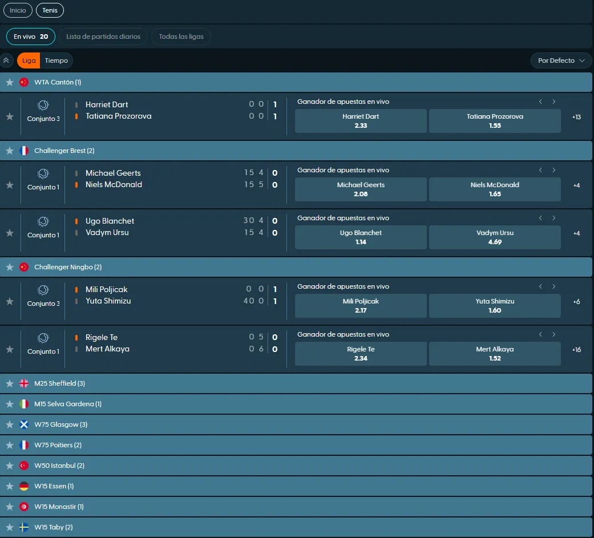Click the star icon on M15 Selva Gardena row
The width and height of the screenshot is (594, 538).
10,404
